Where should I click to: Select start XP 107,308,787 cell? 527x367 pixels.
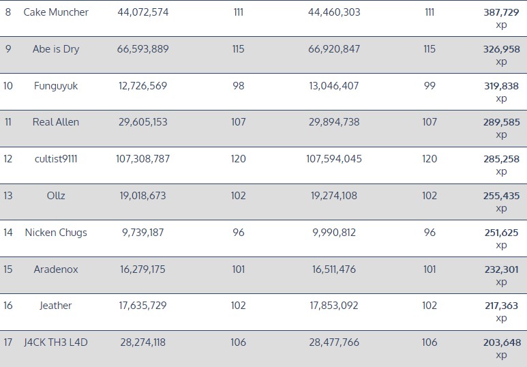pos(143,159)
